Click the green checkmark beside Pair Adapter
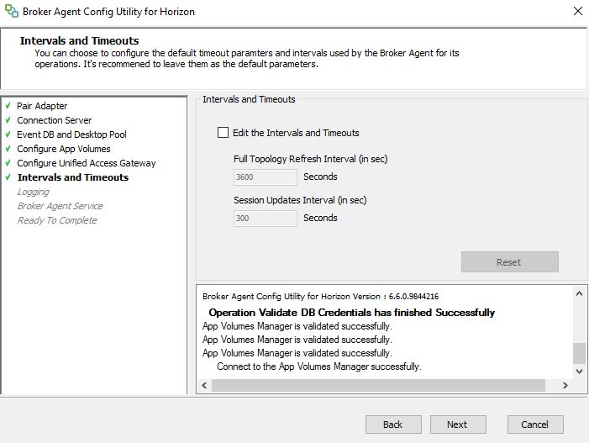 8,106
